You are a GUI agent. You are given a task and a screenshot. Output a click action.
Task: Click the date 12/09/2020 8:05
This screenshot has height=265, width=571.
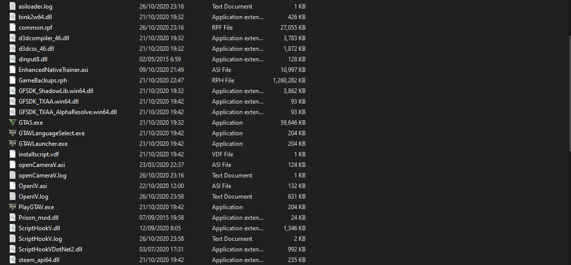point(160,228)
